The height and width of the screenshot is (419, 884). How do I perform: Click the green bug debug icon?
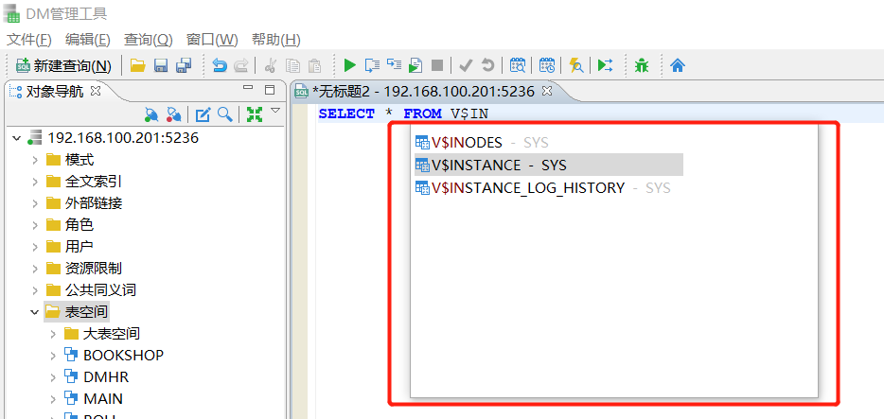pyautogui.click(x=642, y=65)
